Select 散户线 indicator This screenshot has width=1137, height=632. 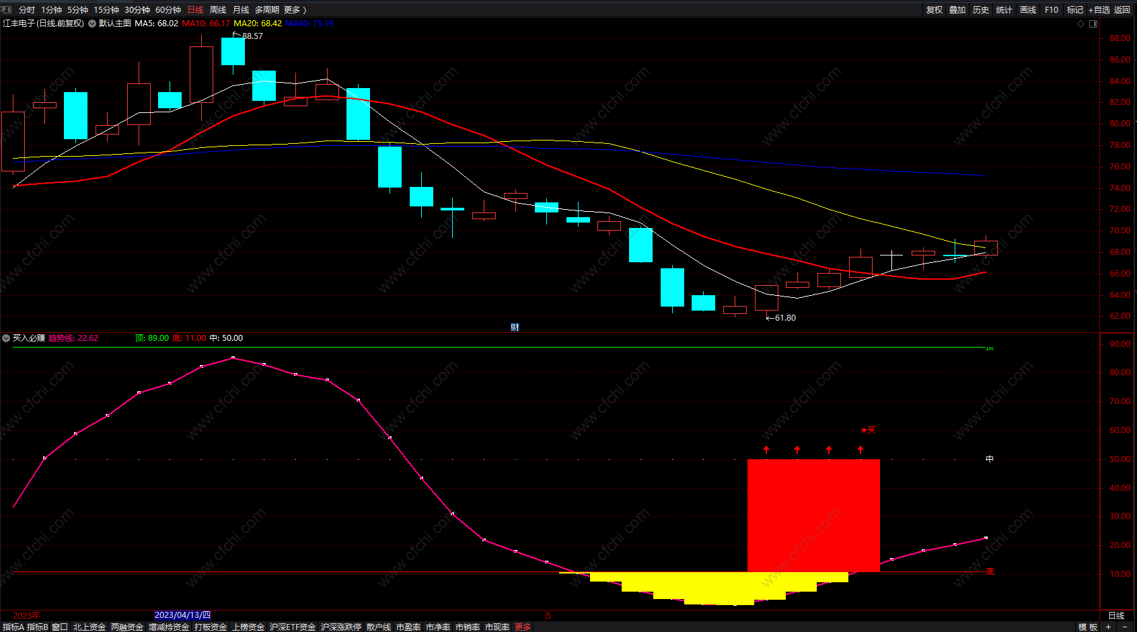tap(379, 627)
